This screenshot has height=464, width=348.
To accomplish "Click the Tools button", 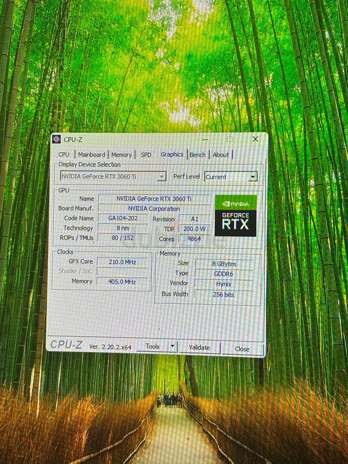I will 152,346.
